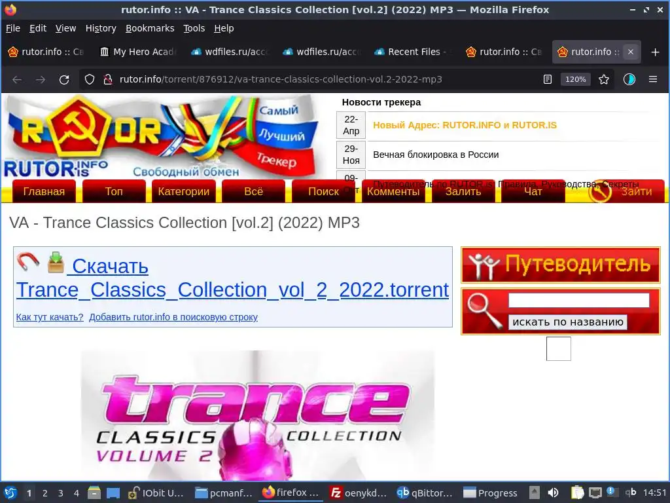Switch to Progress taskbar window
Viewport: 670px width, 503px height.
491,493
